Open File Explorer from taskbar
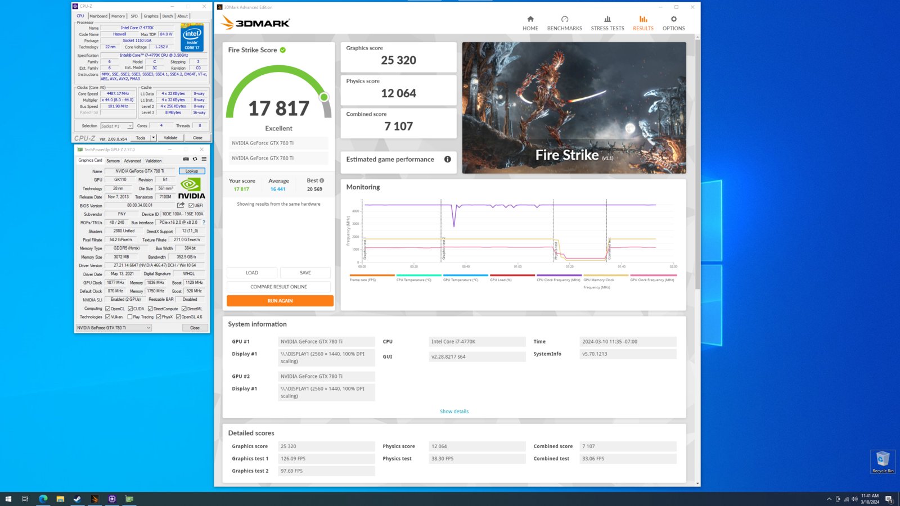The image size is (900, 506). pyautogui.click(x=60, y=499)
